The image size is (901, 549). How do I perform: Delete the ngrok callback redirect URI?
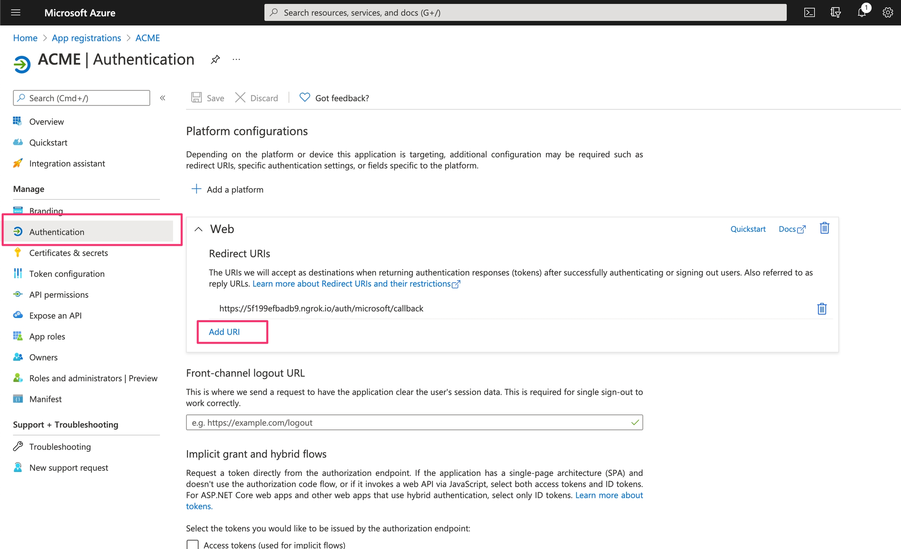(822, 309)
